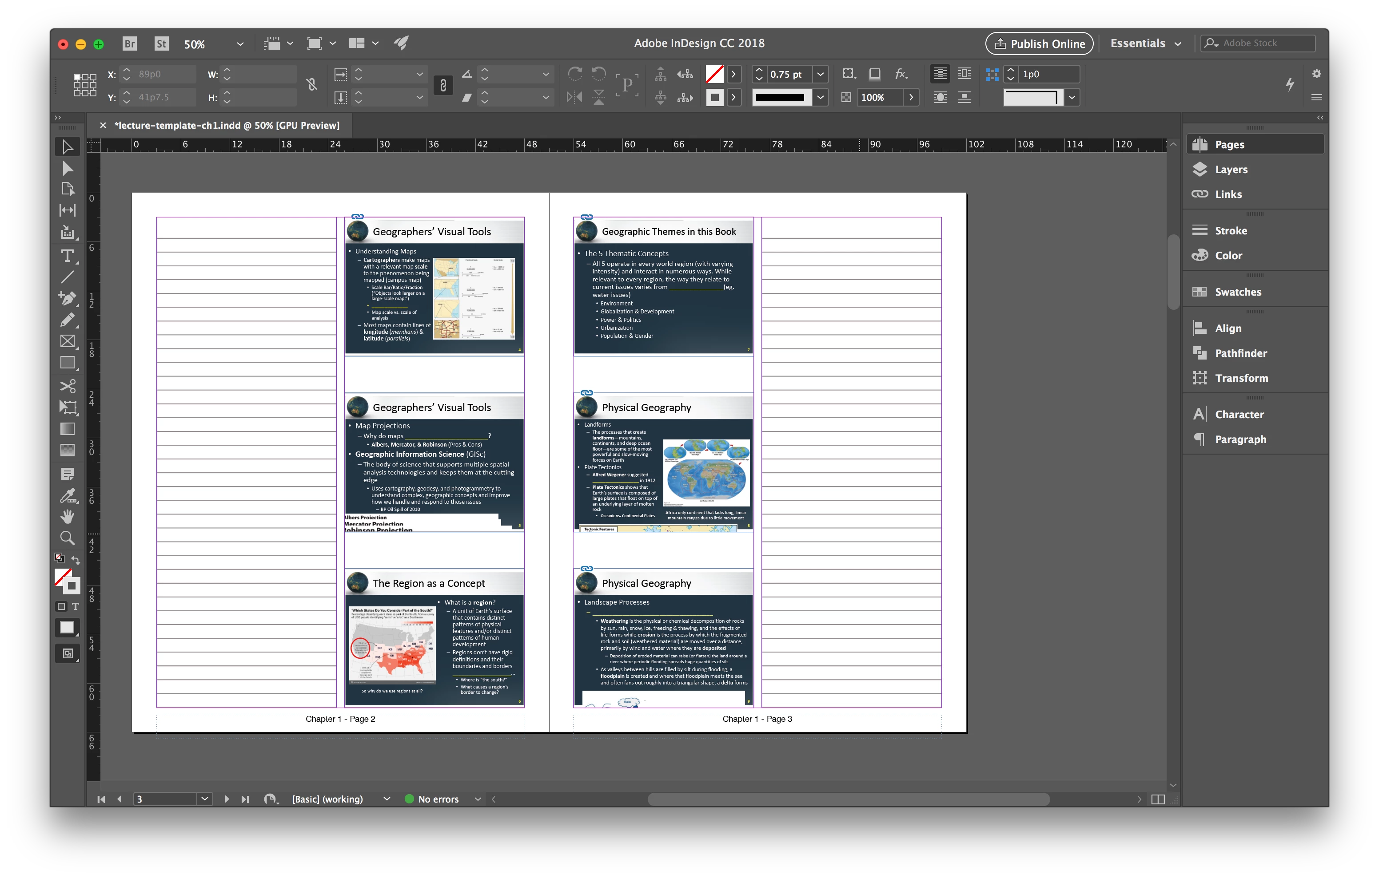Select the Hand tool
The image size is (1379, 878).
click(x=67, y=516)
